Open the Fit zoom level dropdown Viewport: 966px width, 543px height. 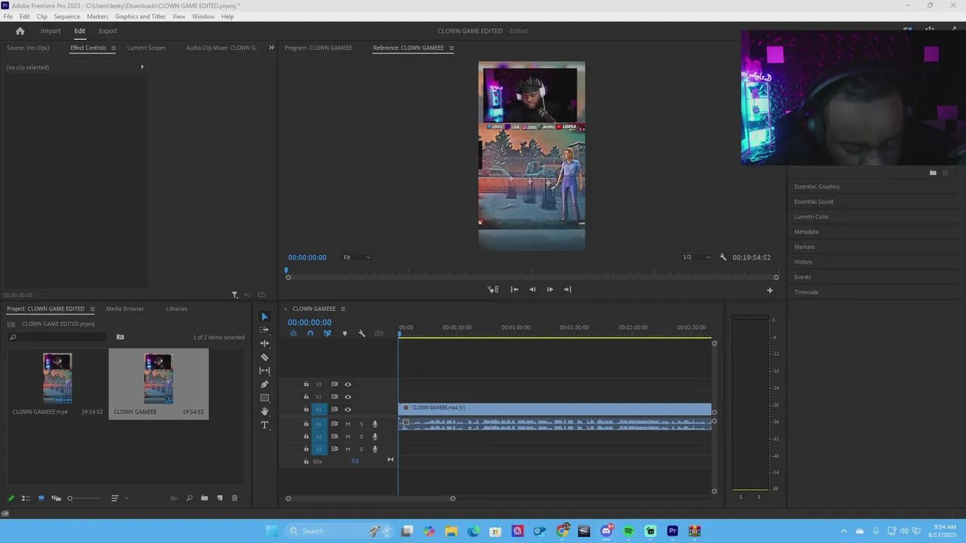pyautogui.click(x=357, y=257)
